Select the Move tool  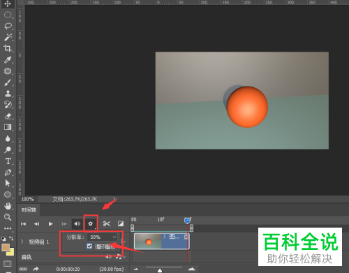coord(8,3)
